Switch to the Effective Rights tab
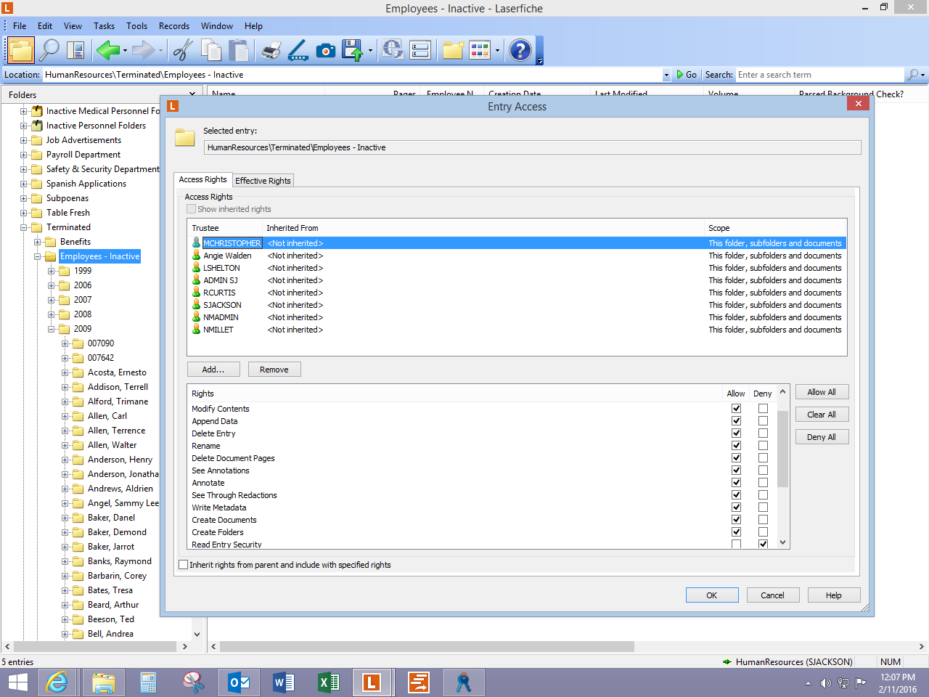This screenshot has height=697, width=929. [263, 181]
